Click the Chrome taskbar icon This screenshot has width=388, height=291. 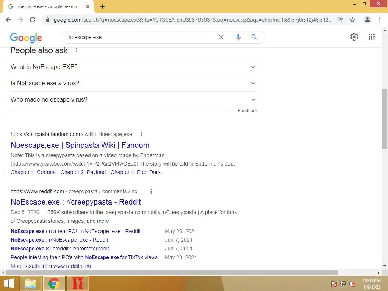(x=54, y=283)
